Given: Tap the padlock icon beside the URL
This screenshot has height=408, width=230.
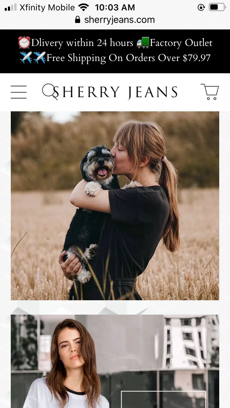Looking at the screenshot, I should 77,19.
